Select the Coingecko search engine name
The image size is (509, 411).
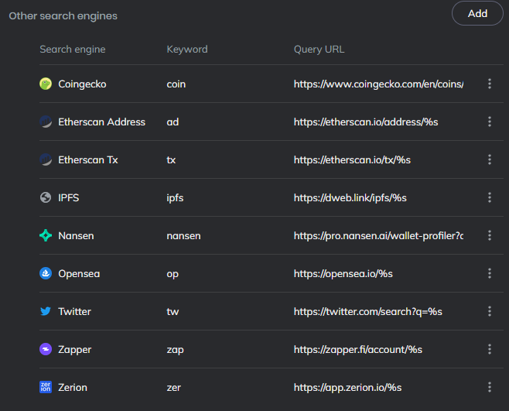click(x=82, y=84)
